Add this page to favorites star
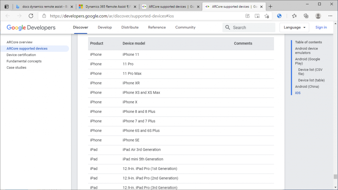This screenshot has width=338, height=190. coord(267,16)
